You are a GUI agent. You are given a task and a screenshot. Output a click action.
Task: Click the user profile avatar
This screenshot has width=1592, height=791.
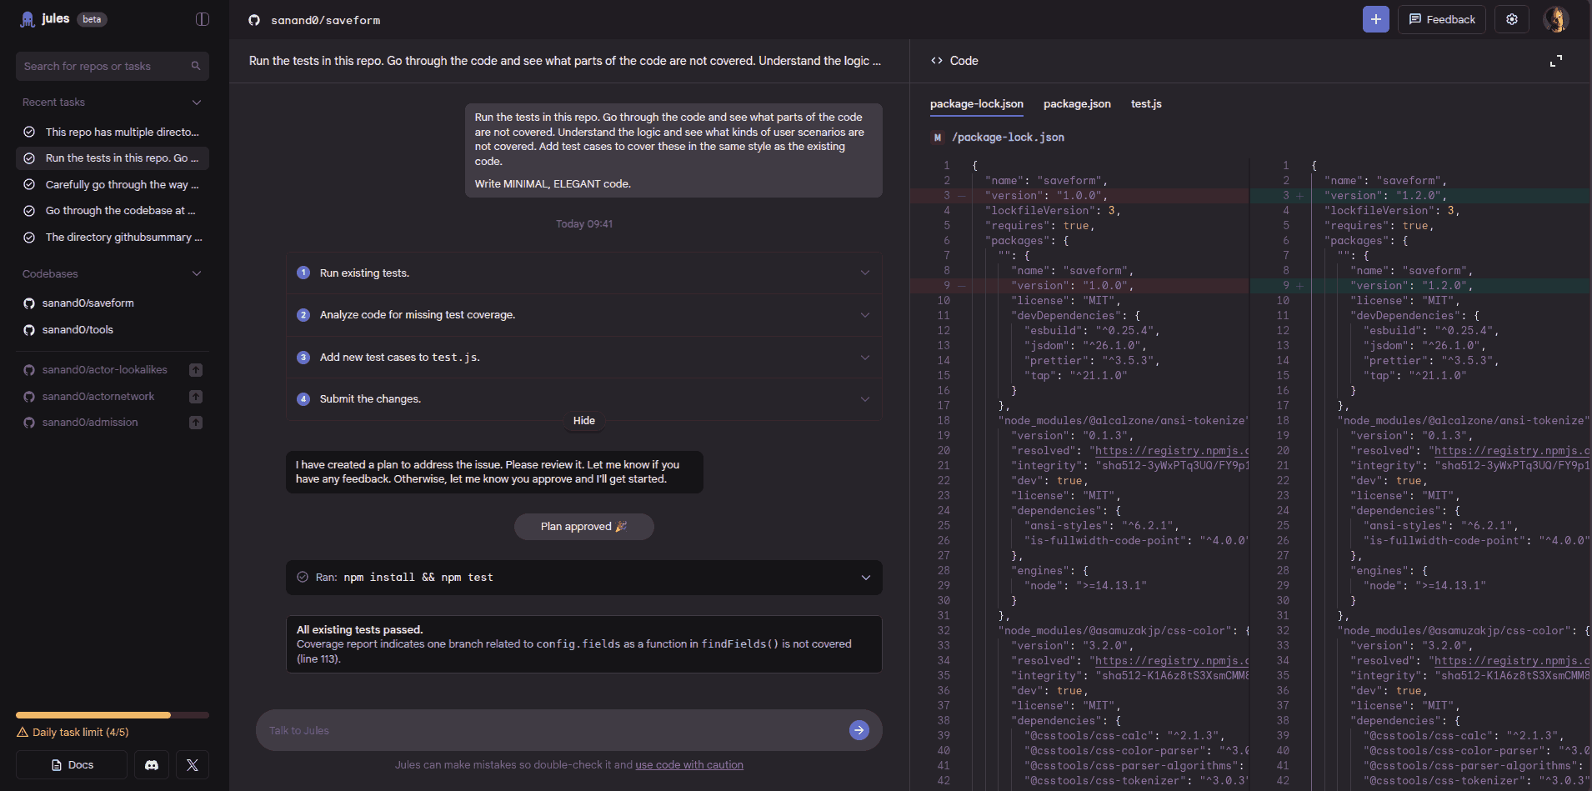(x=1555, y=19)
